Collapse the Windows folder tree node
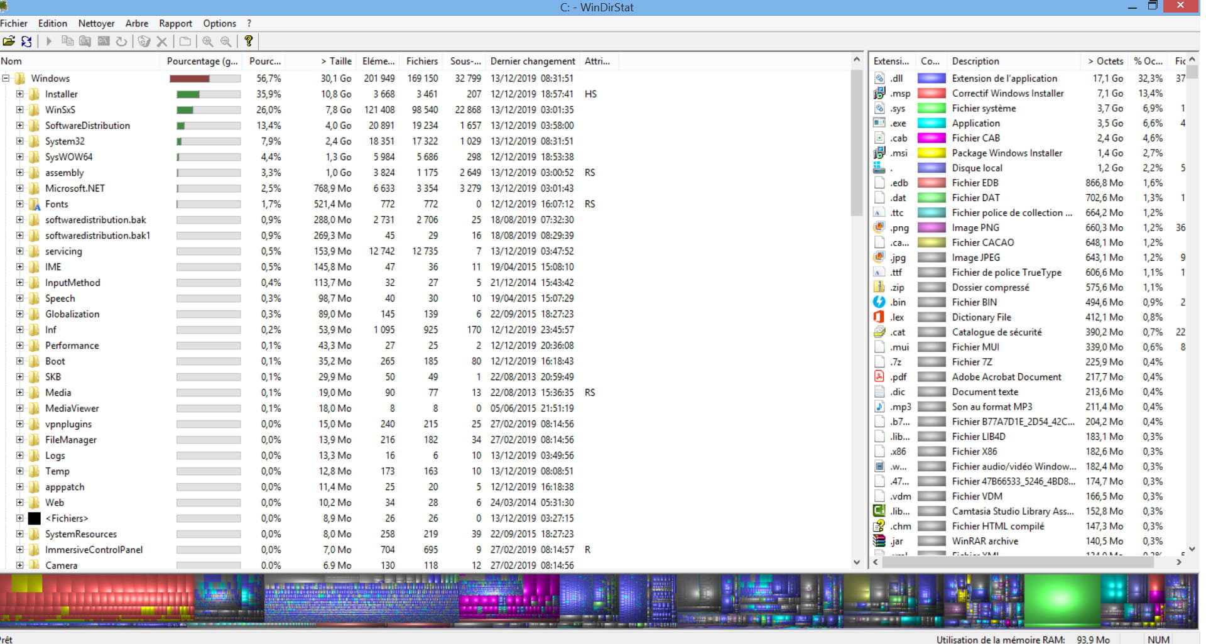 pyautogui.click(x=6, y=79)
